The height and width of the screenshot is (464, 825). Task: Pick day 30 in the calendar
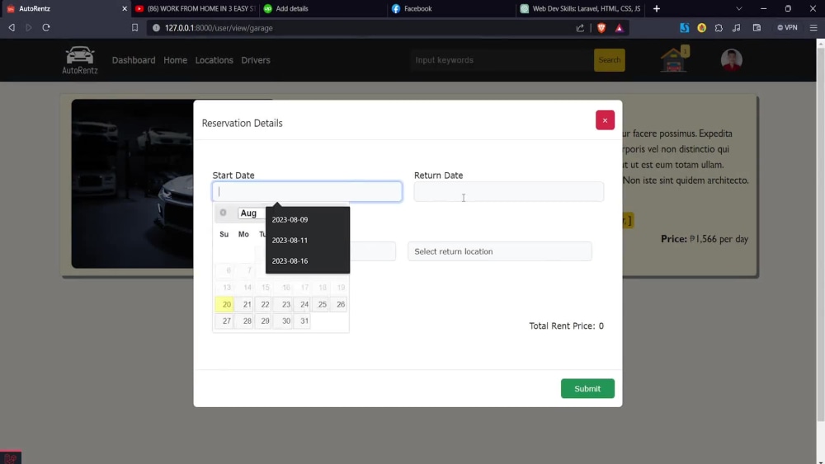coord(284,321)
